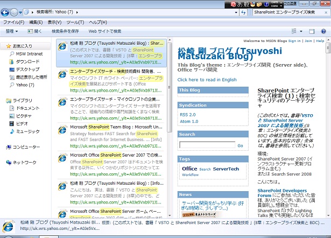
Task: Click the Workflow tag
Action: [190, 175]
